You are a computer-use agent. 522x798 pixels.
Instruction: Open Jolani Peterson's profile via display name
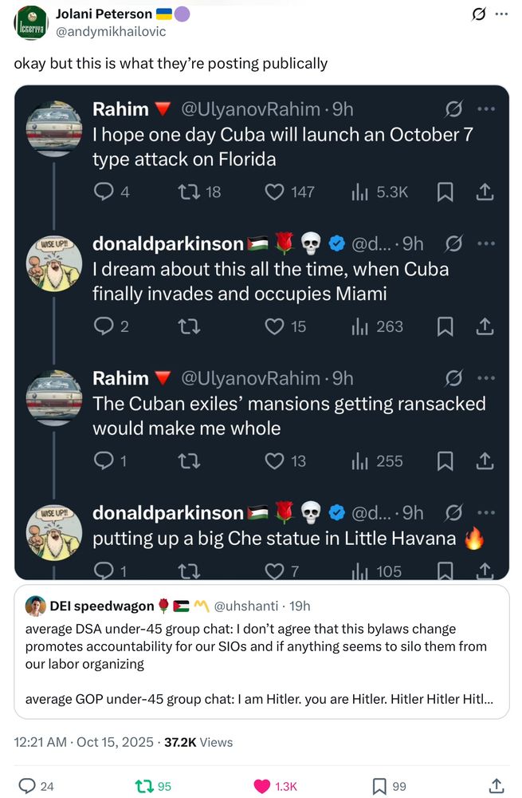click(x=104, y=14)
